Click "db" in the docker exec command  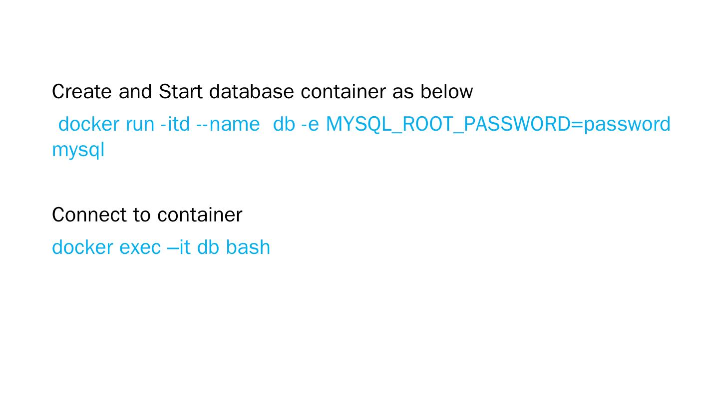208,247
